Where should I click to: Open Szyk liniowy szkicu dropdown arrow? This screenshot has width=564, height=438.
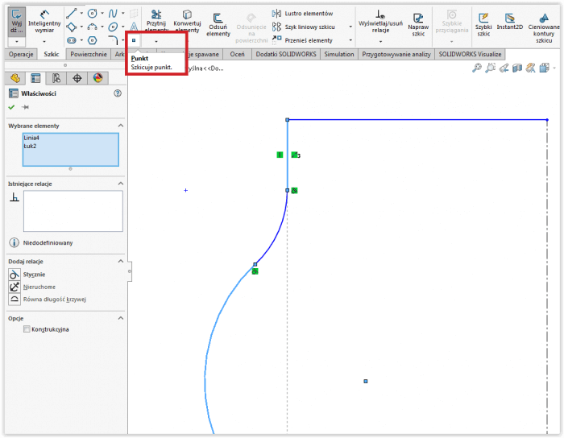coord(350,27)
